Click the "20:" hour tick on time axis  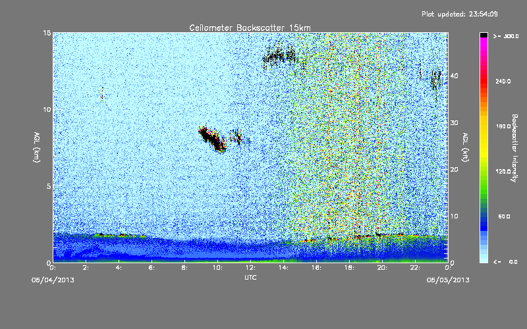[x=382, y=268]
